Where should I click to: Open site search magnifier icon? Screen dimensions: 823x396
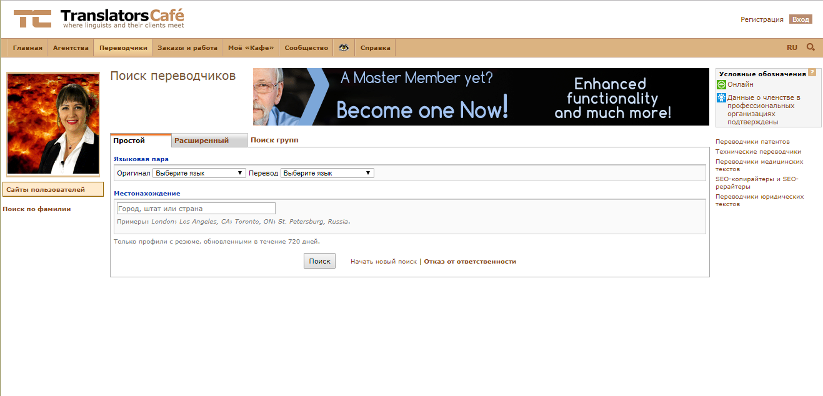[811, 47]
